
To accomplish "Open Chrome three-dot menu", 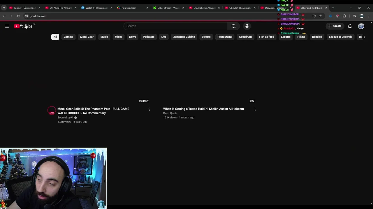I will (x=369, y=16).
